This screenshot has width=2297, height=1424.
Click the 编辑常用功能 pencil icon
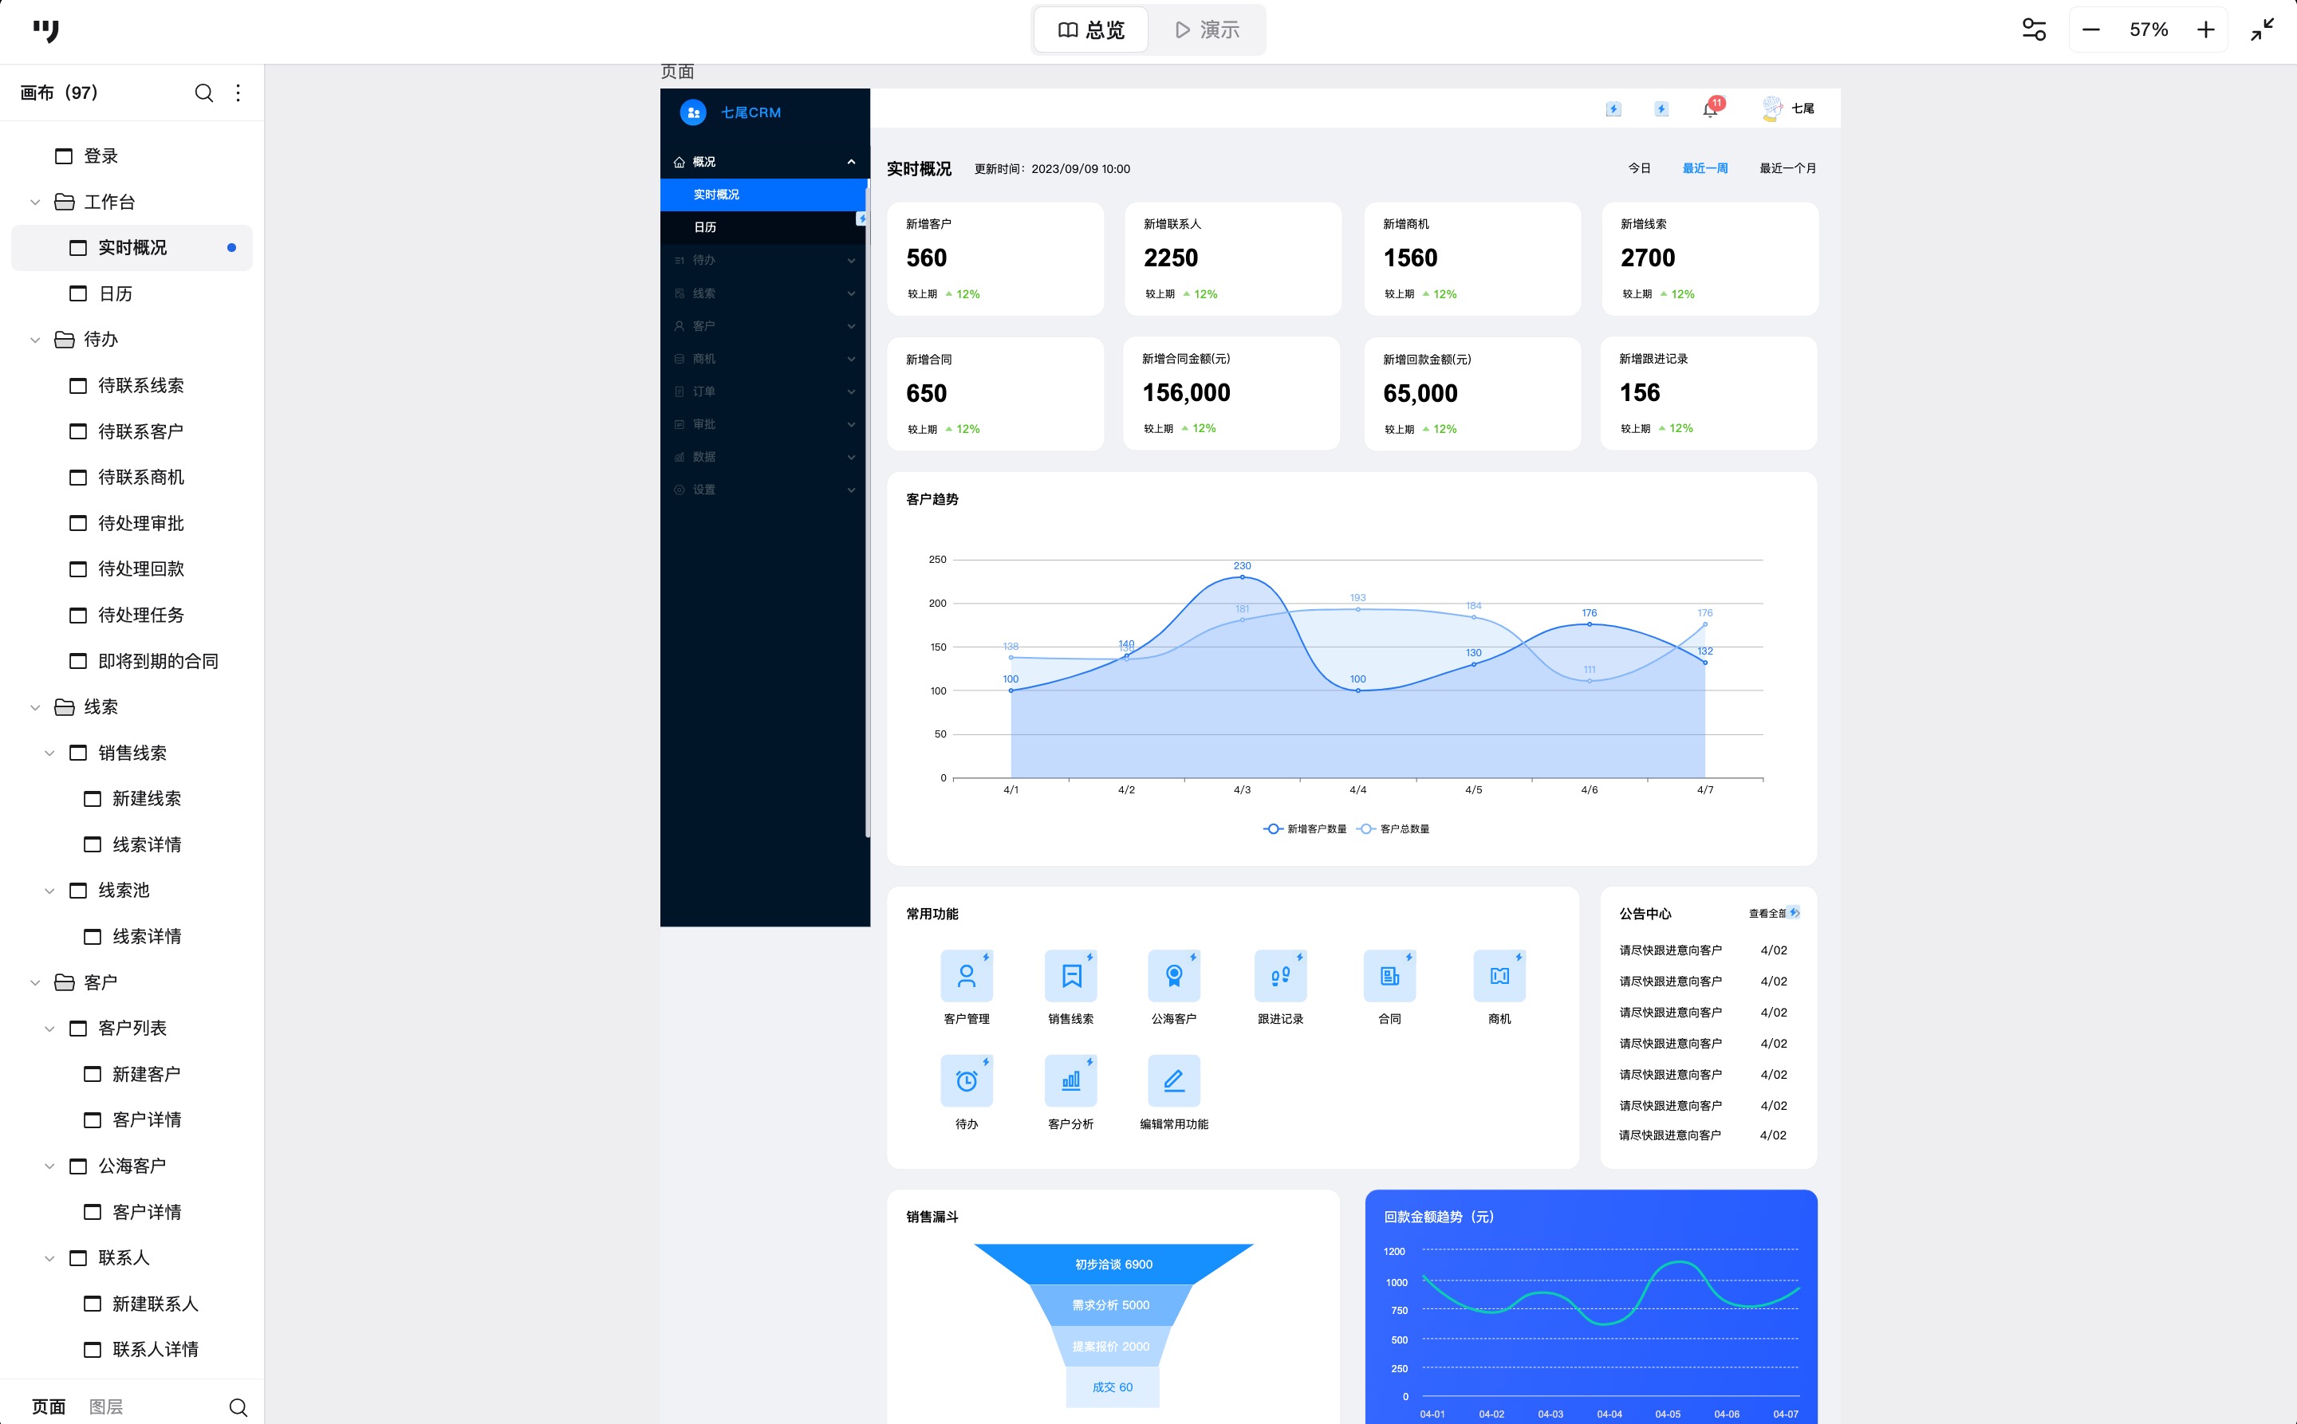pos(1173,1080)
